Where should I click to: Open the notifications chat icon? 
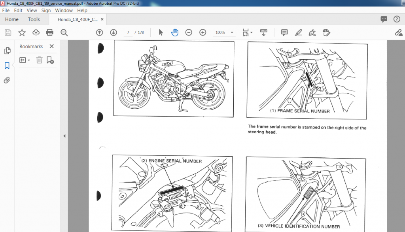point(384,19)
